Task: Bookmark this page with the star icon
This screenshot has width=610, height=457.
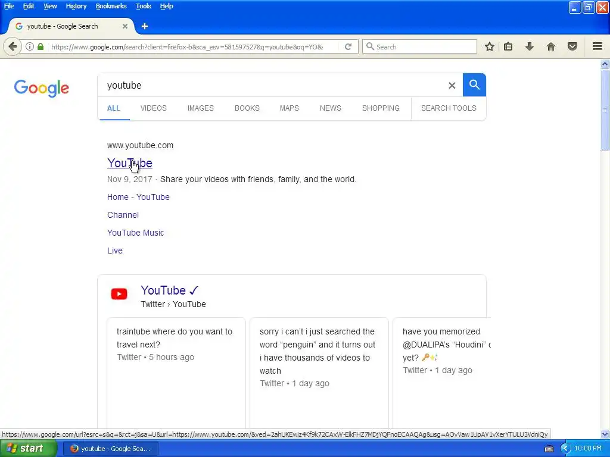Action: (490, 46)
